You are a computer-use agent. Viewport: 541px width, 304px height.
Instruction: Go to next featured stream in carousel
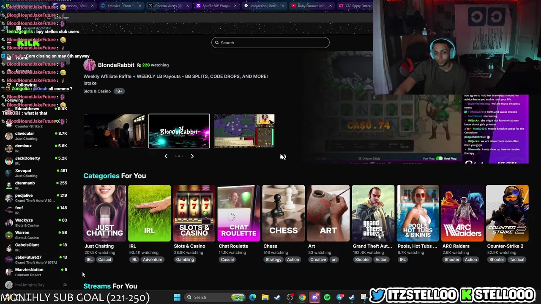coord(192,156)
